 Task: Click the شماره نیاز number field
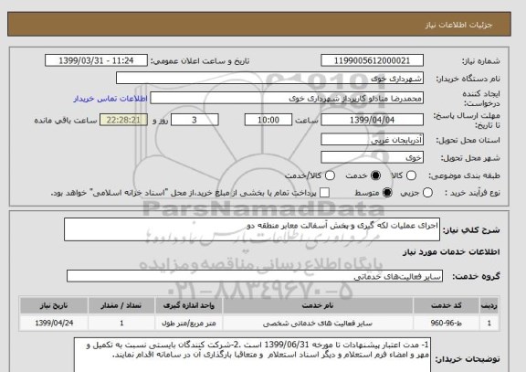372,60
